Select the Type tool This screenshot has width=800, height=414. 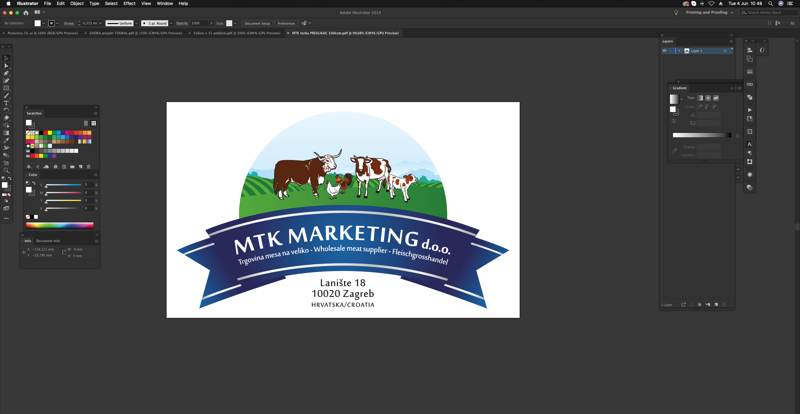(6, 103)
